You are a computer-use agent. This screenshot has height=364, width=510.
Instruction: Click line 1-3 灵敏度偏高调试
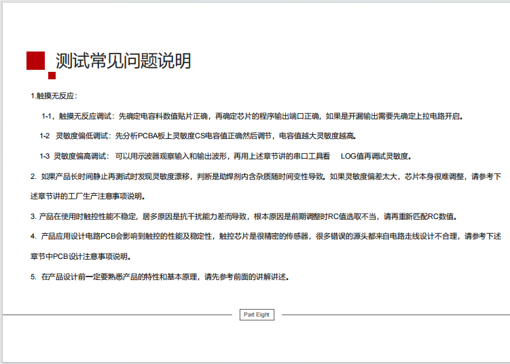click(x=224, y=156)
